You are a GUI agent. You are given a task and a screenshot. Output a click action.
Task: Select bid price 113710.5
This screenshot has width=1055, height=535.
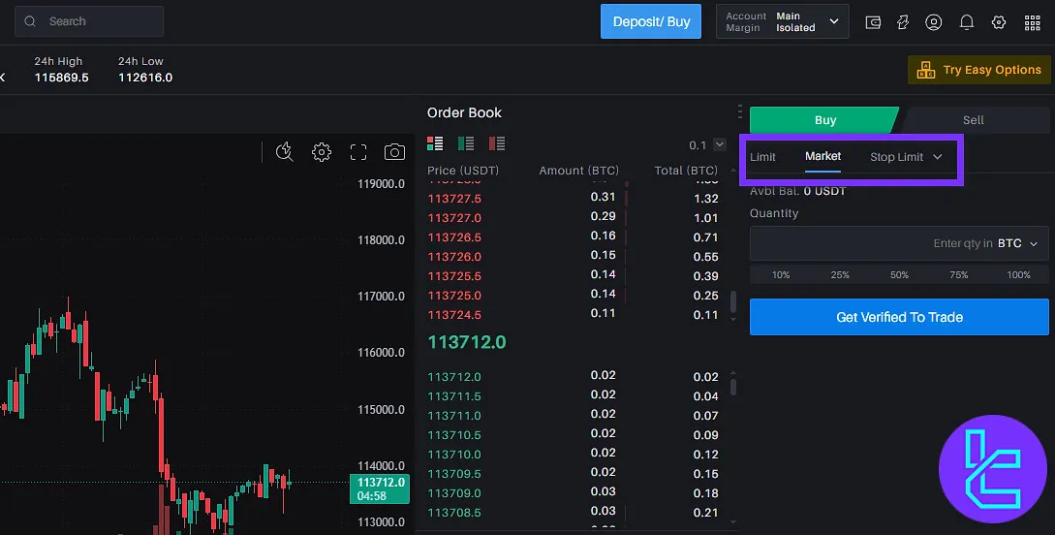tap(454, 435)
